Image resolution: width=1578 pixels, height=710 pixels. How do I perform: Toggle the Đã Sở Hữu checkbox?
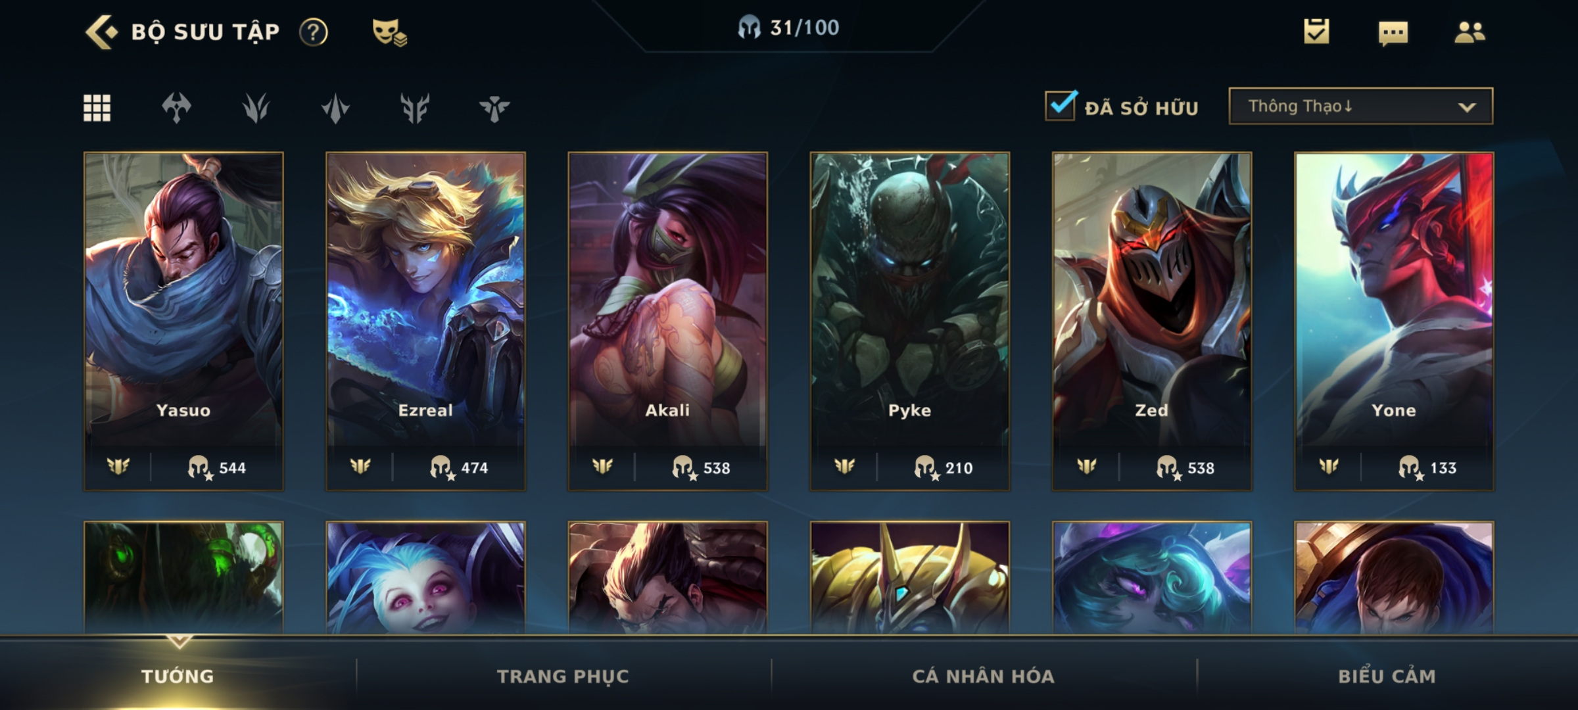(1061, 106)
